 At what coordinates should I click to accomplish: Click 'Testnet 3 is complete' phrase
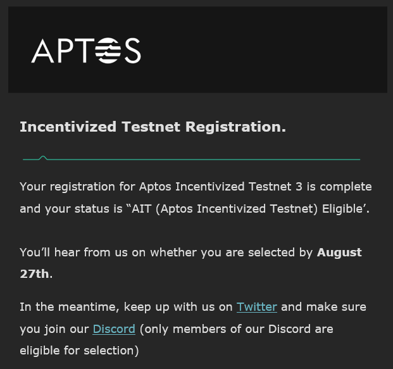coord(310,187)
